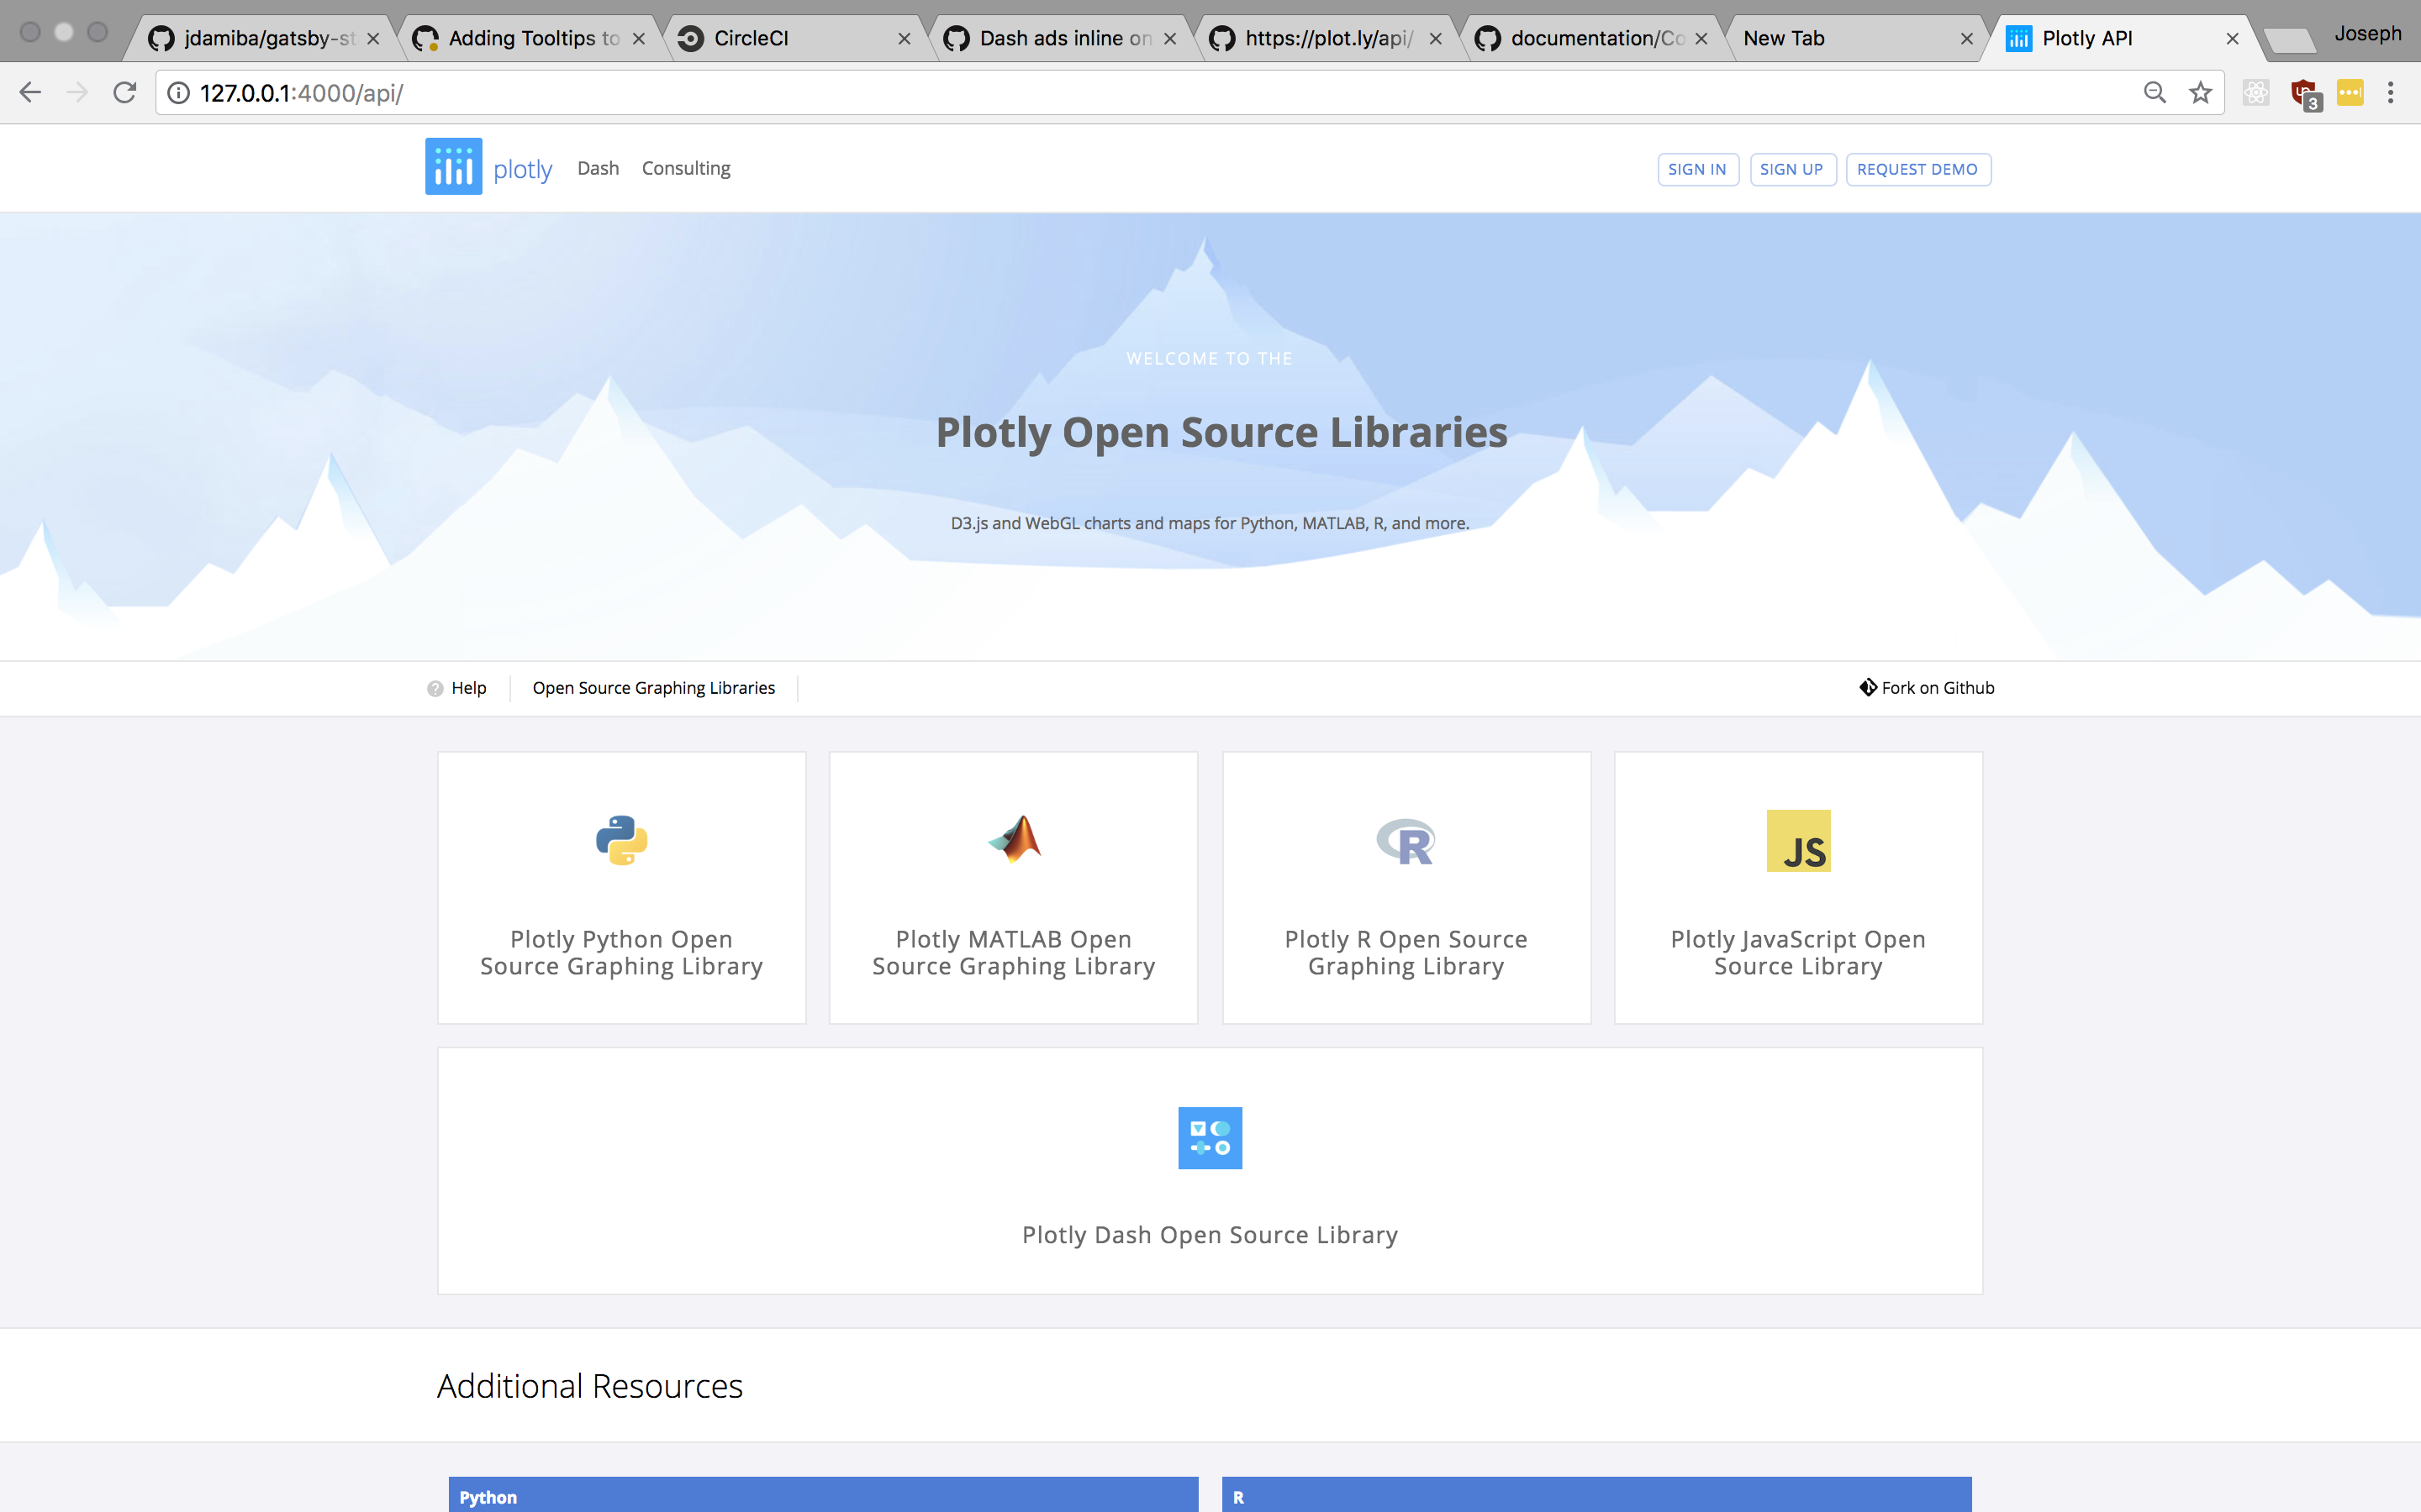This screenshot has width=2421, height=1512.
Task: Open the Dash navigation menu item
Action: 597,168
